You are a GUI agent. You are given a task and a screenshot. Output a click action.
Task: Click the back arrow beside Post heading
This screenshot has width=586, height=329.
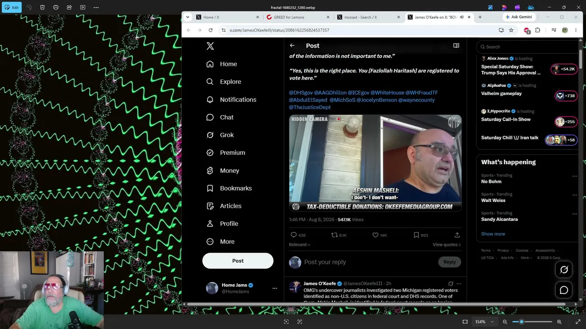[x=292, y=46]
